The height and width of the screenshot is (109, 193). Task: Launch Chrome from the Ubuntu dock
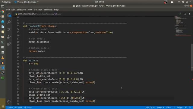coord(3,12)
